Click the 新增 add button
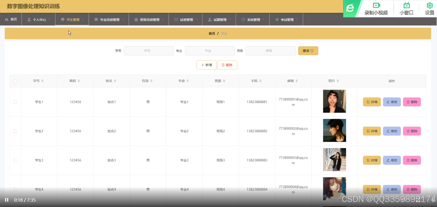Viewport: 437px width, 207px height. click(x=206, y=65)
